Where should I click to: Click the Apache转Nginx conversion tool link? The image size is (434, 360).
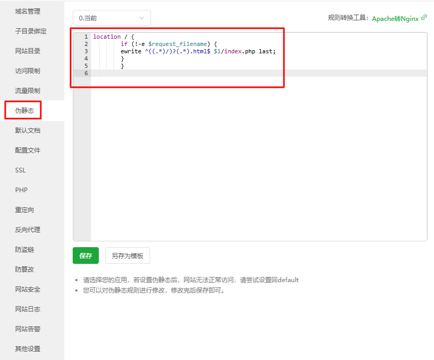[395, 18]
